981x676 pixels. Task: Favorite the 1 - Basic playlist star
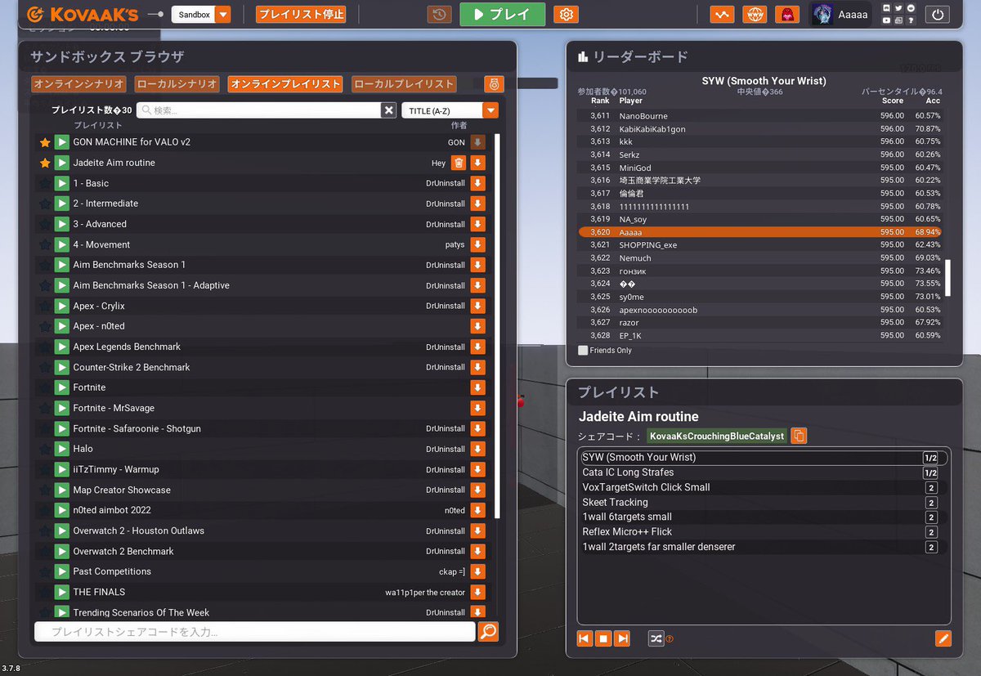(x=45, y=183)
